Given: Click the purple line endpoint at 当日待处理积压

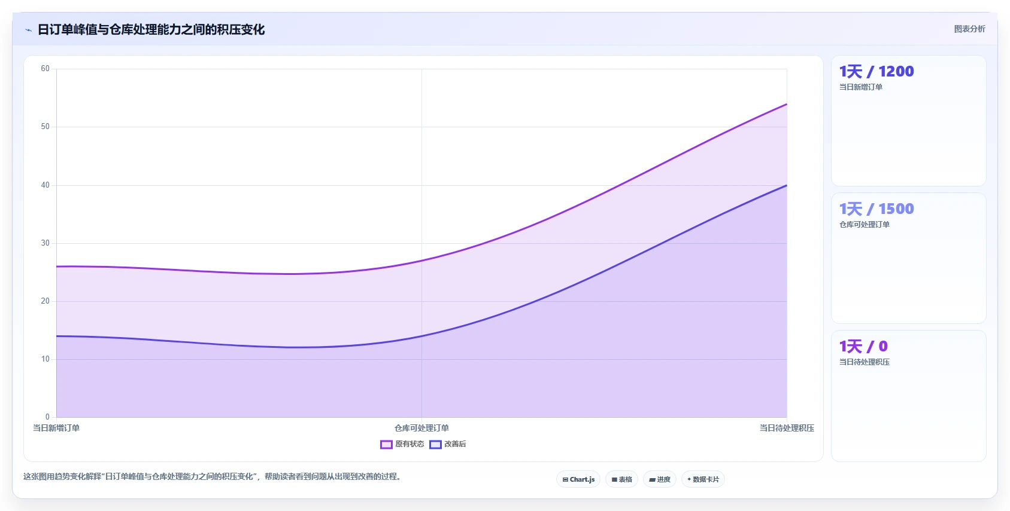Looking at the screenshot, I should pos(787,104).
